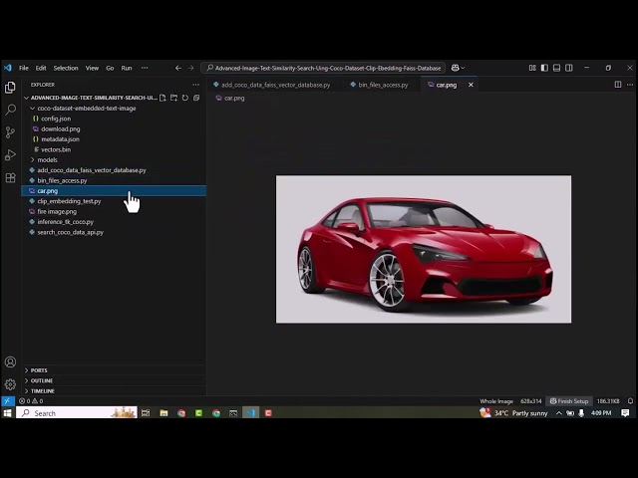Toggle the primary side bar
This screenshot has width=638, height=478.
pyautogui.click(x=544, y=68)
